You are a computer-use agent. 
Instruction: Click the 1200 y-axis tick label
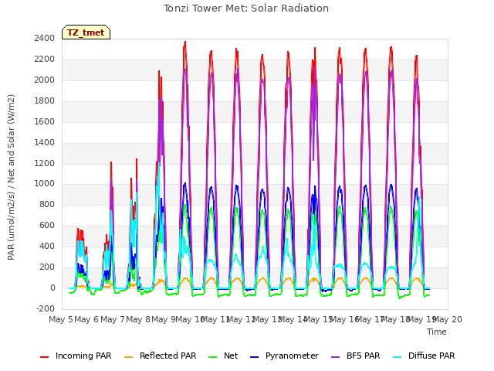click(x=45, y=163)
